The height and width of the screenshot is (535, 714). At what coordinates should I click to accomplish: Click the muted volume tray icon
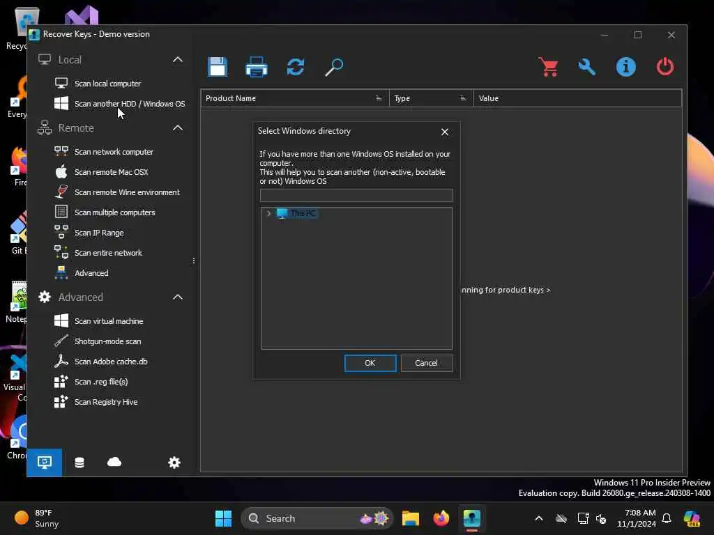pyautogui.click(x=601, y=518)
